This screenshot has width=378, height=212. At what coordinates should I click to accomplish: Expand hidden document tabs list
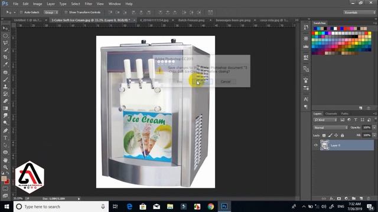click(296, 20)
